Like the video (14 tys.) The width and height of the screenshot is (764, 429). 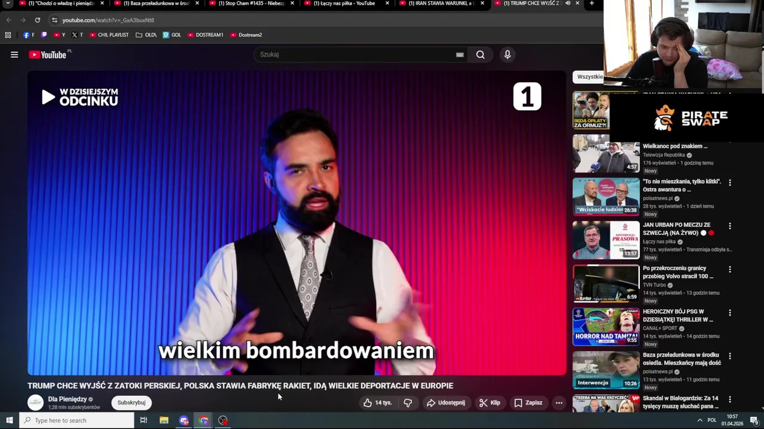[x=378, y=403]
